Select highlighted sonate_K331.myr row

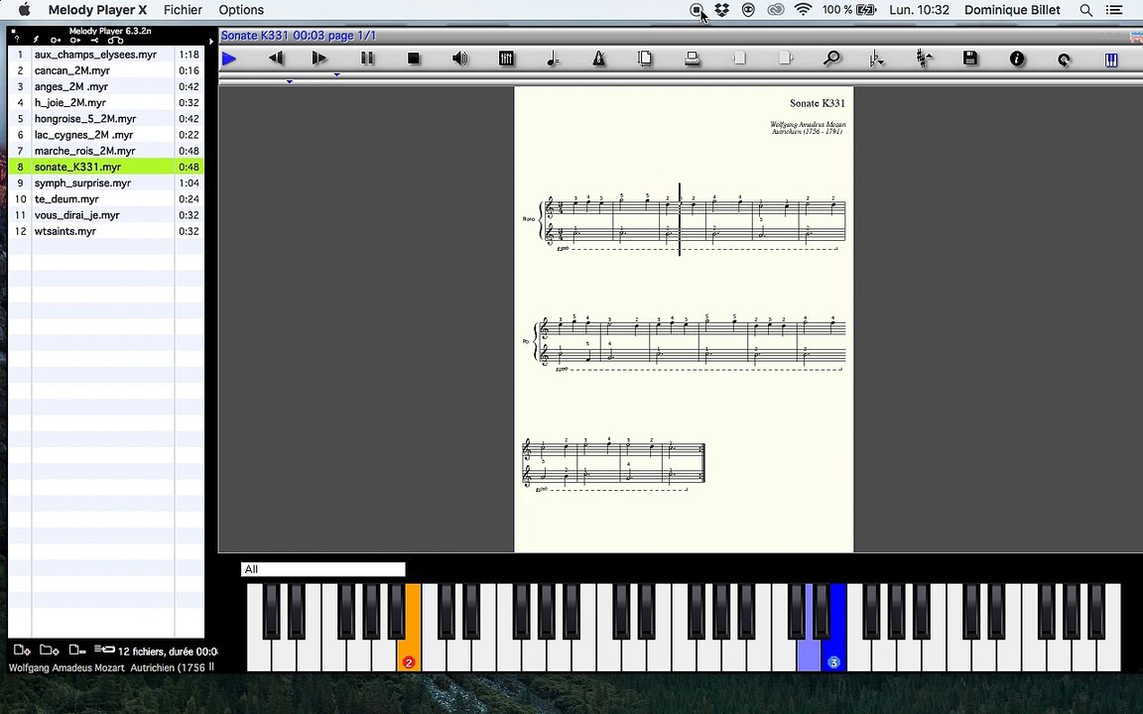point(106,167)
